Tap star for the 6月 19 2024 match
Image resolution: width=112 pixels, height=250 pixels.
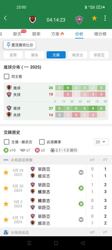[x=6, y=220]
